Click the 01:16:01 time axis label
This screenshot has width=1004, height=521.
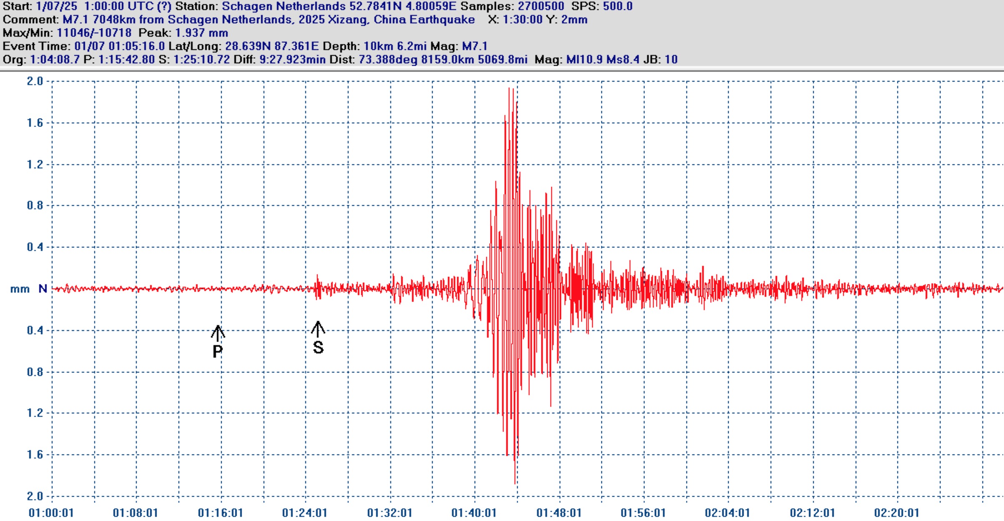pos(221,513)
